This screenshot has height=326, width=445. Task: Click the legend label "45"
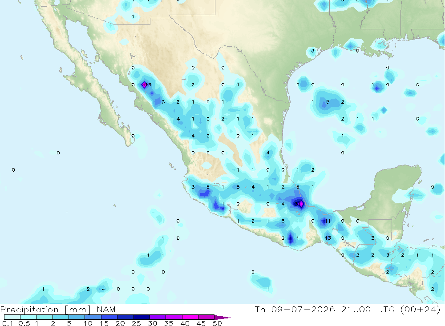click(201, 323)
